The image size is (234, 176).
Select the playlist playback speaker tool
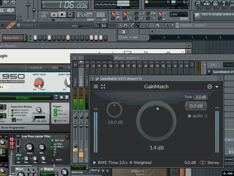[x=172, y=25]
